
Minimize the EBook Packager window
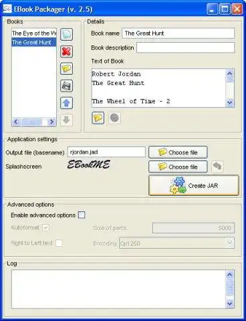click(212, 9)
